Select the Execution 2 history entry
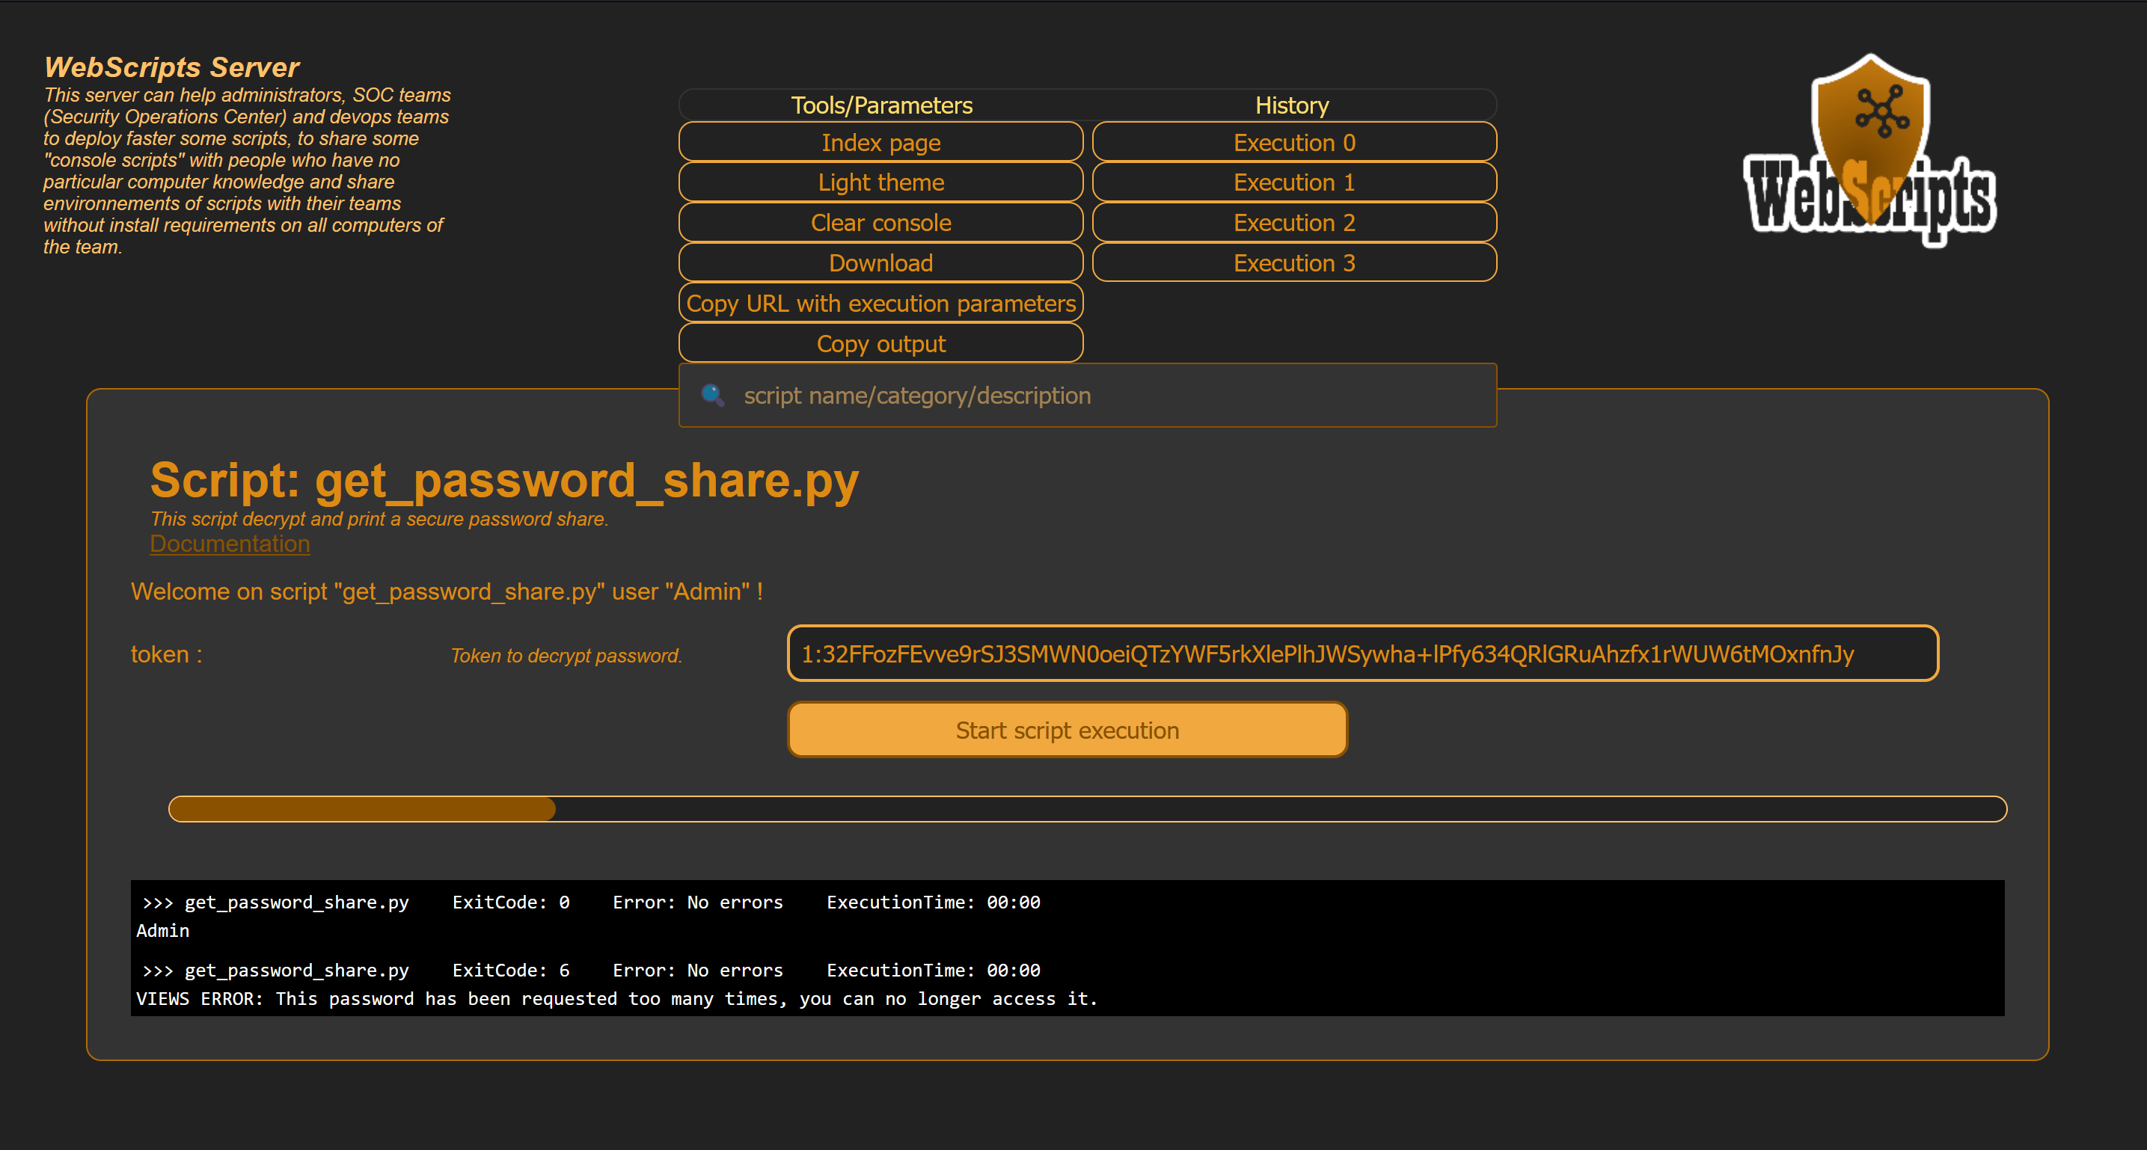 pos(1293,223)
